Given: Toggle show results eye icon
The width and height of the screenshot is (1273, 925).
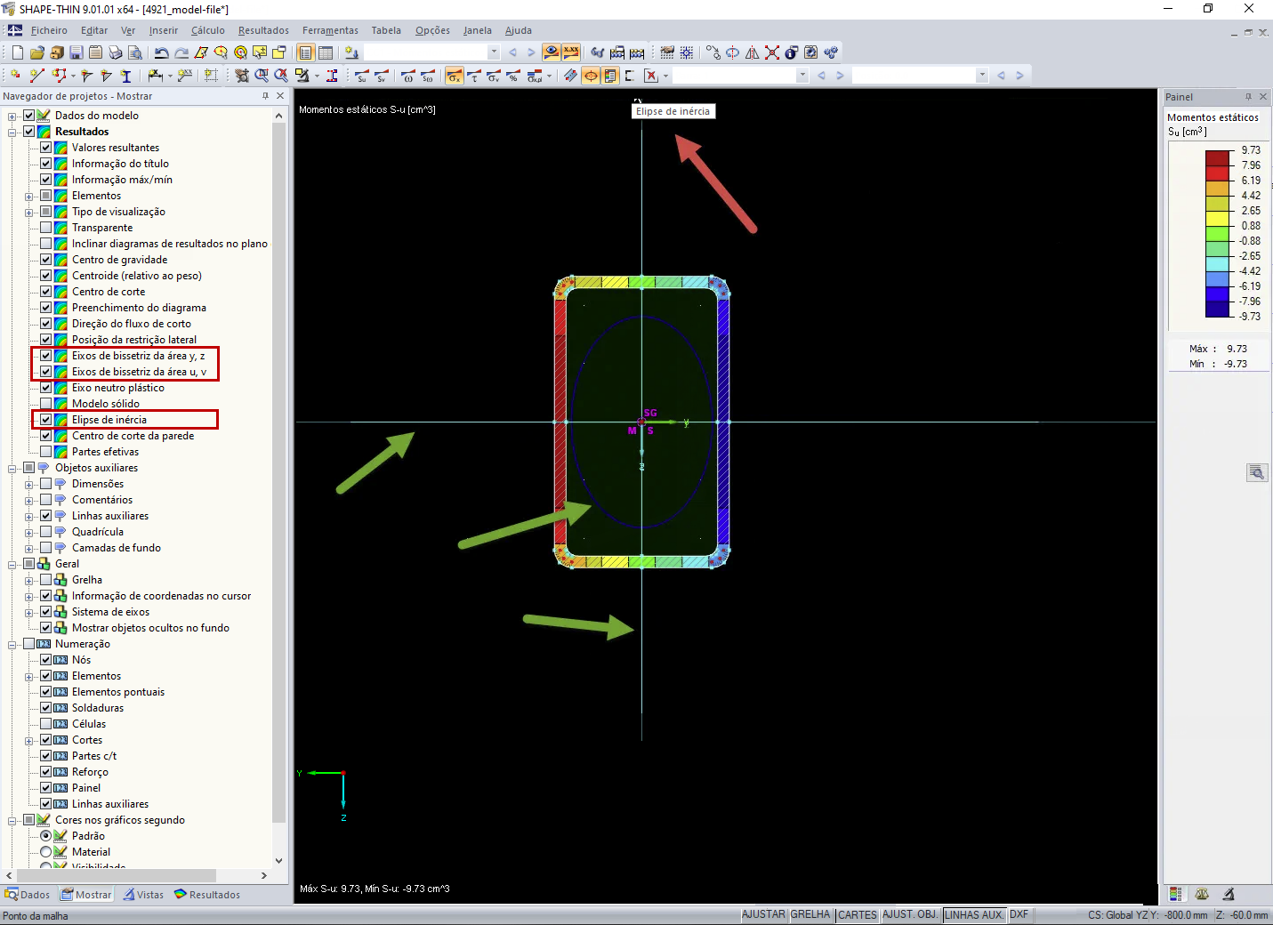Looking at the screenshot, I should pos(551,52).
